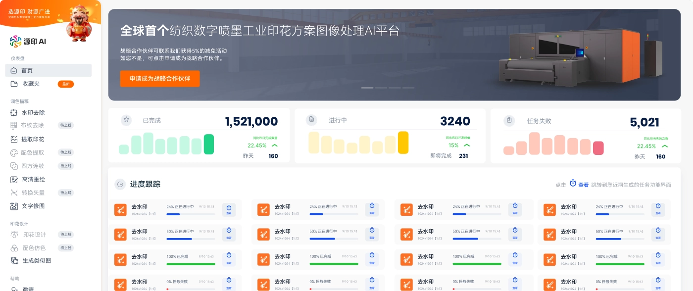This screenshot has height=291, width=693.
Task: Click the clipboard icon beside 任务失败
Action: [509, 121]
